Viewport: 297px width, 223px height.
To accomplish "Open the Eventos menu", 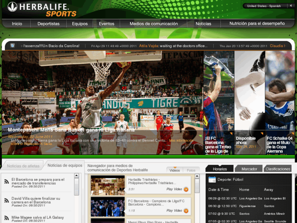I will click(107, 24).
